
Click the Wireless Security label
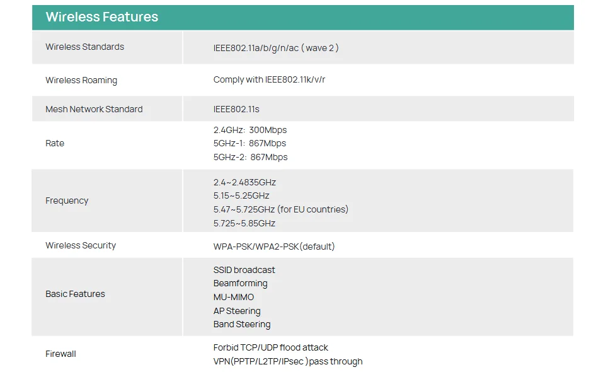[81, 245]
